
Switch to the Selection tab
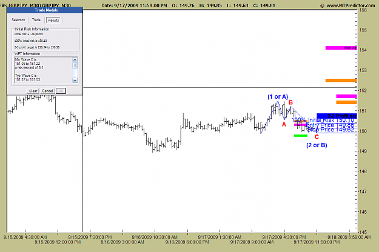click(18, 20)
